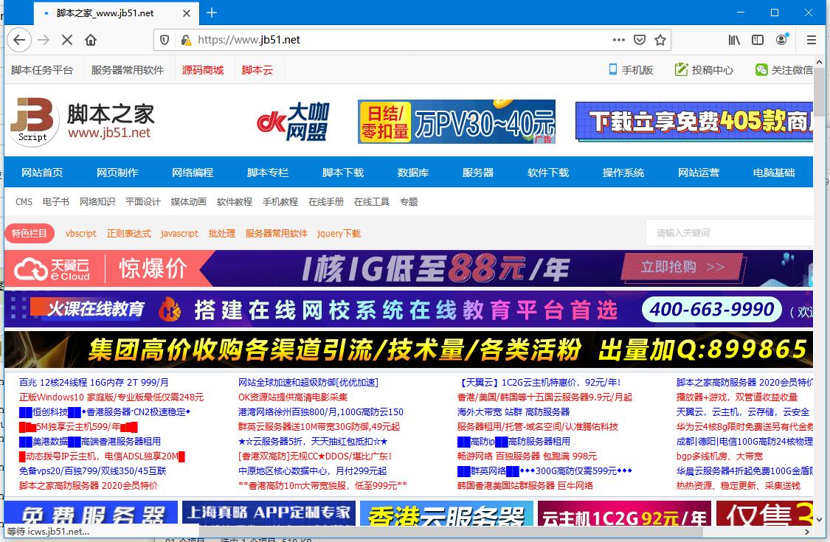This screenshot has width=830, height=542.
Task: Open 电子书 sub-navigation link
Action: click(55, 201)
